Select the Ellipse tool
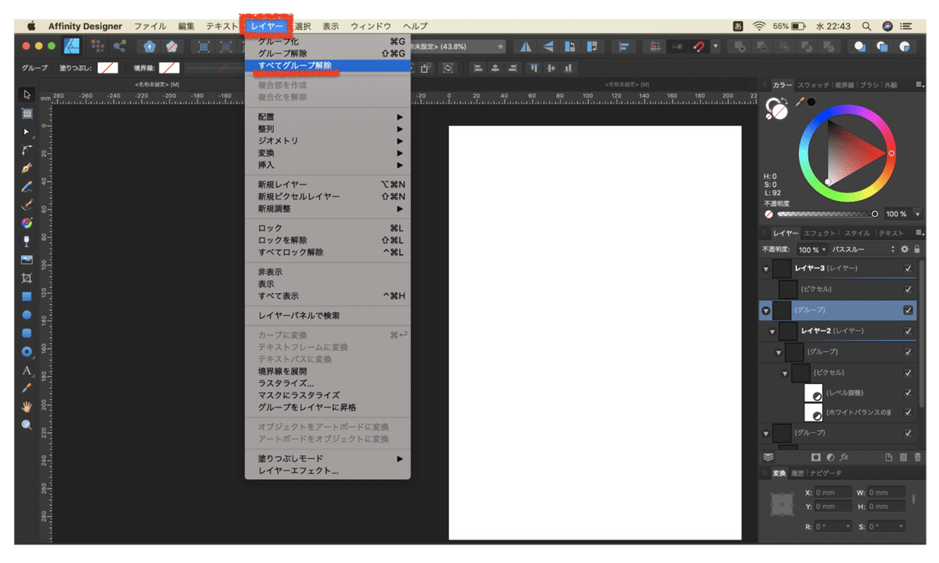939x563 pixels. (x=27, y=315)
